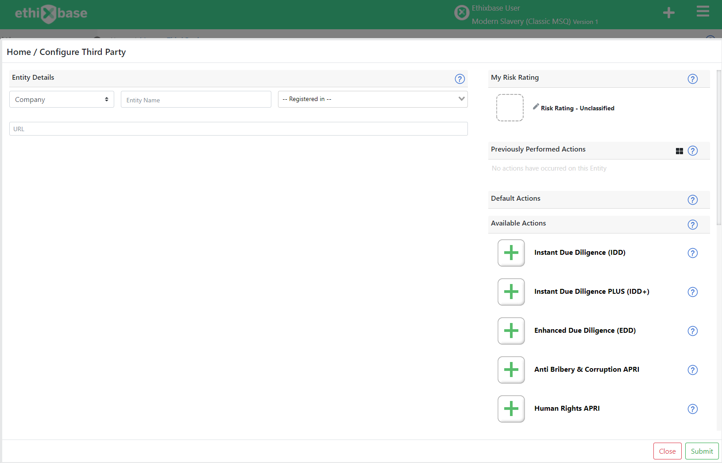Screen dimensions: 722x463
Task: Click the plus icon in top header
Action: [x=668, y=13]
